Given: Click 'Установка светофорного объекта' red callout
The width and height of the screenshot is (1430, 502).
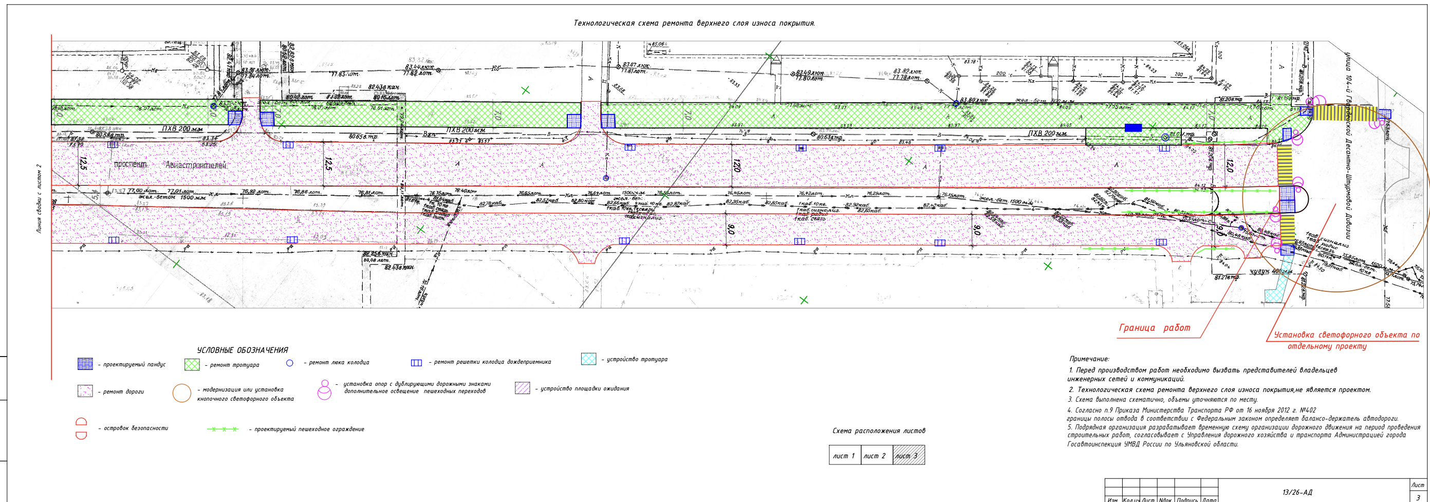Looking at the screenshot, I should point(1346,335).
